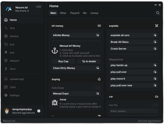Image resolution: width=164 pixels, height=124 pixels.
Task: Switch to the Main tab
Action: pyautogui.click(x=53, y=13)
